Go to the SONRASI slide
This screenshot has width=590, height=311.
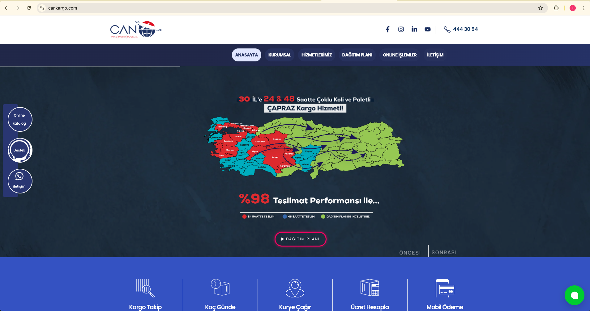(444, 252)
